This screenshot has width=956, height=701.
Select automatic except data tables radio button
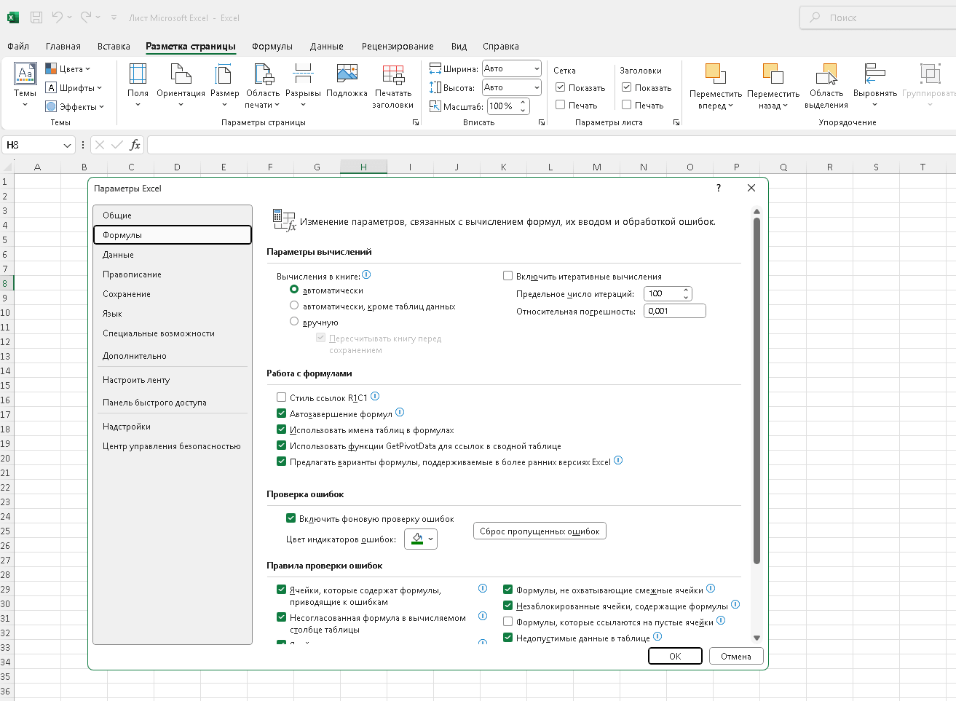click(x=294, y=305)
